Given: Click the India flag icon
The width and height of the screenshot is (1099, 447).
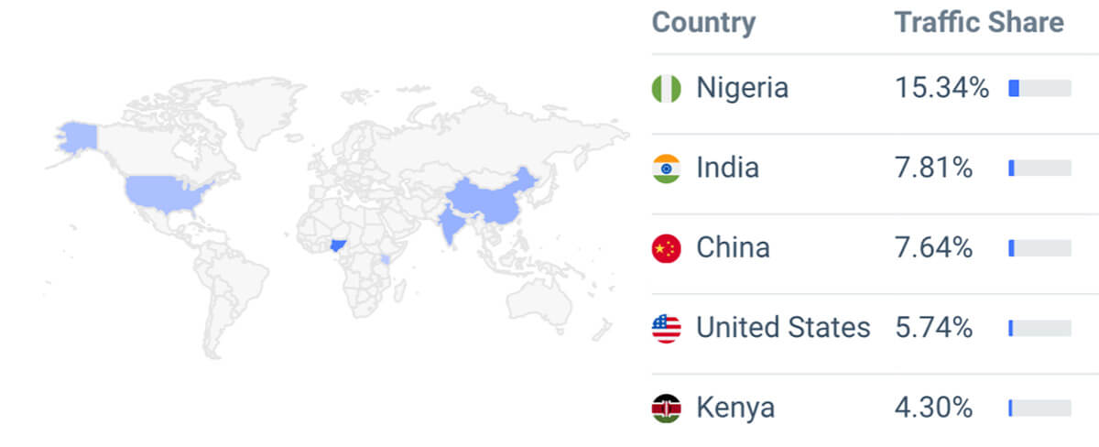Looking at the screenshot, I should (x=666, y=169).
